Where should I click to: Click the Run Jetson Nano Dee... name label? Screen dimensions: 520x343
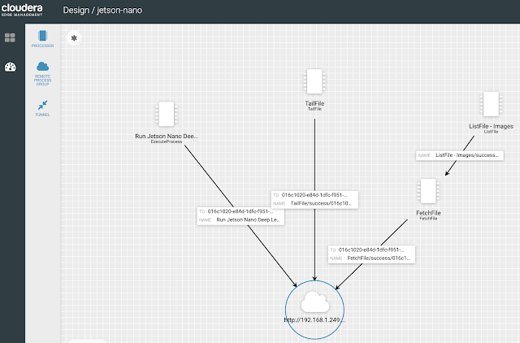(x=166, y=136)
